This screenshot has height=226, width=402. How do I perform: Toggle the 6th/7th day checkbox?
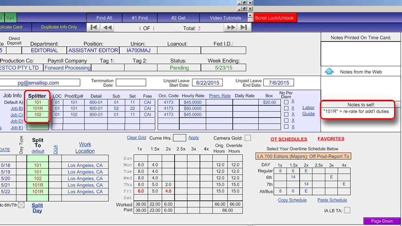21,205
